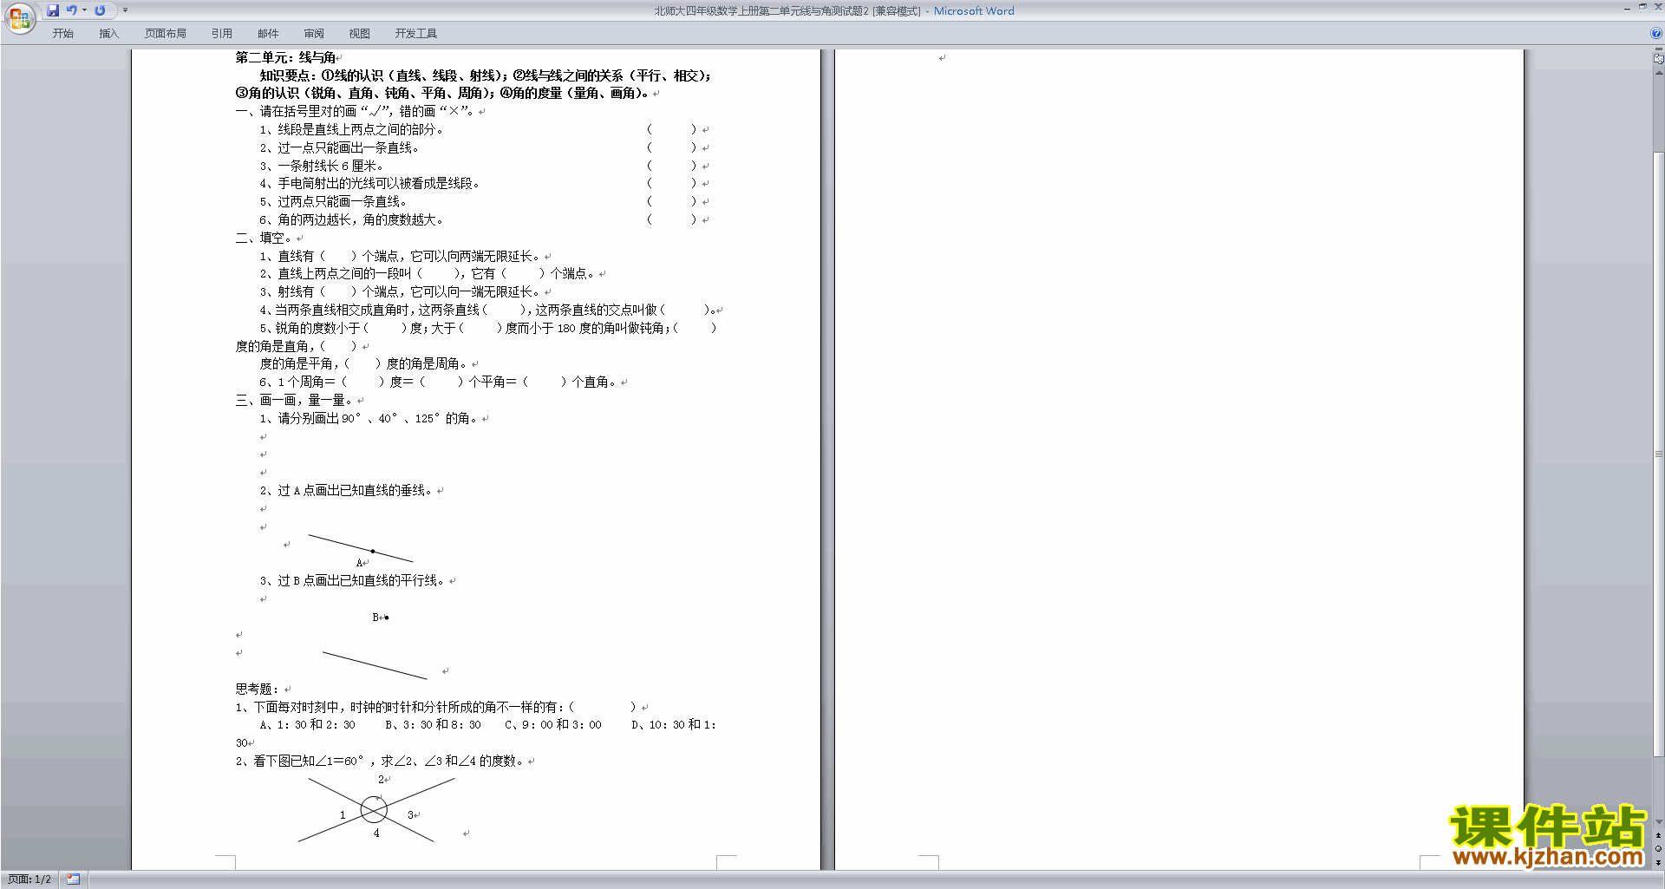Viewport: 1665px width, 889px height.
Task: Click the heading 第二单元：线与角
Action: 285,57
